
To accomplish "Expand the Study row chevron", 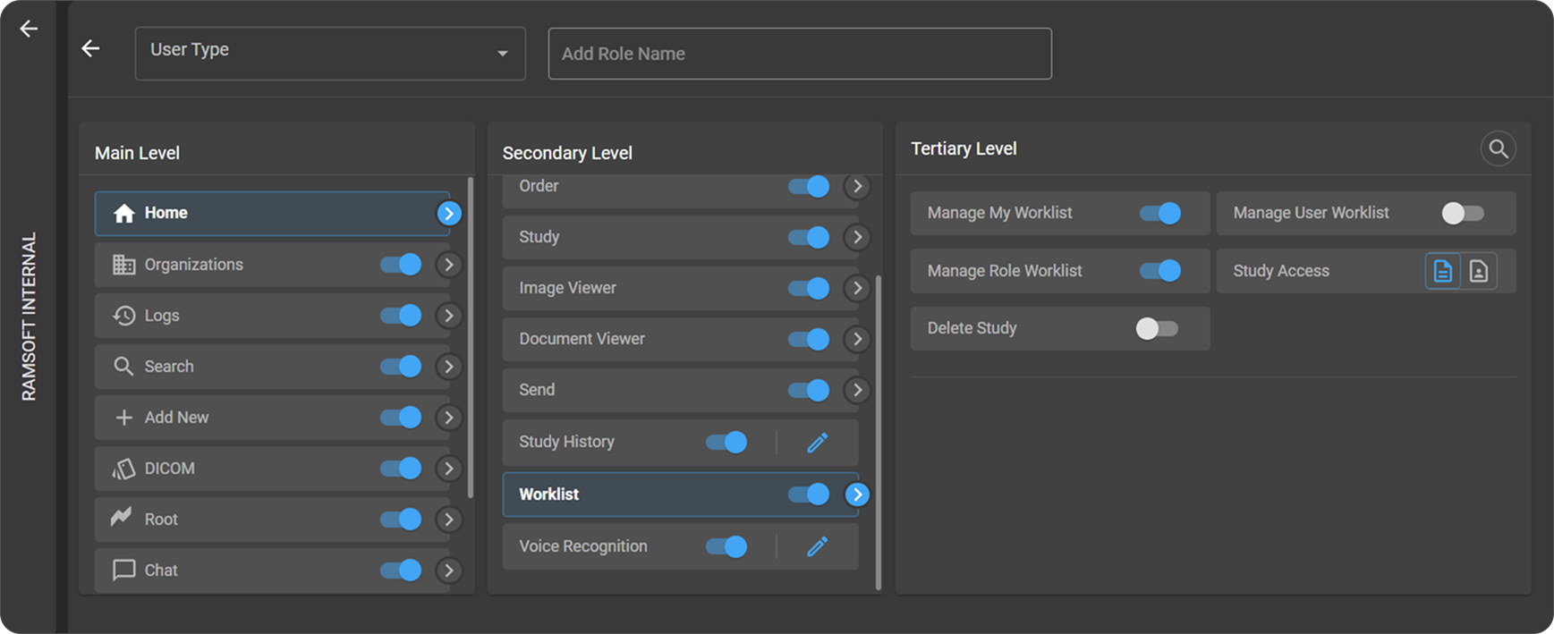I will pos(857,237).
